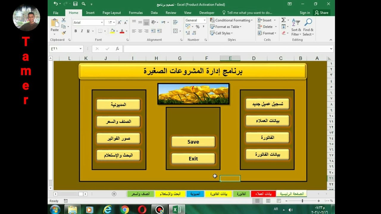Toggle Middle Align vertical alignment
Screen dimensions: 381x214
tap(140, 22)
